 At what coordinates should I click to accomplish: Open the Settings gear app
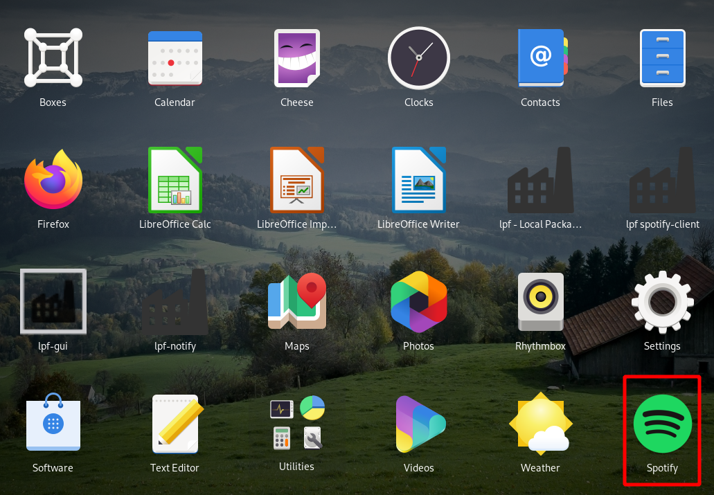pos(662,301)
